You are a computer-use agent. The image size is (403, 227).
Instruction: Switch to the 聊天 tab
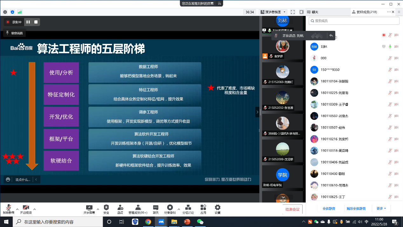315,12
